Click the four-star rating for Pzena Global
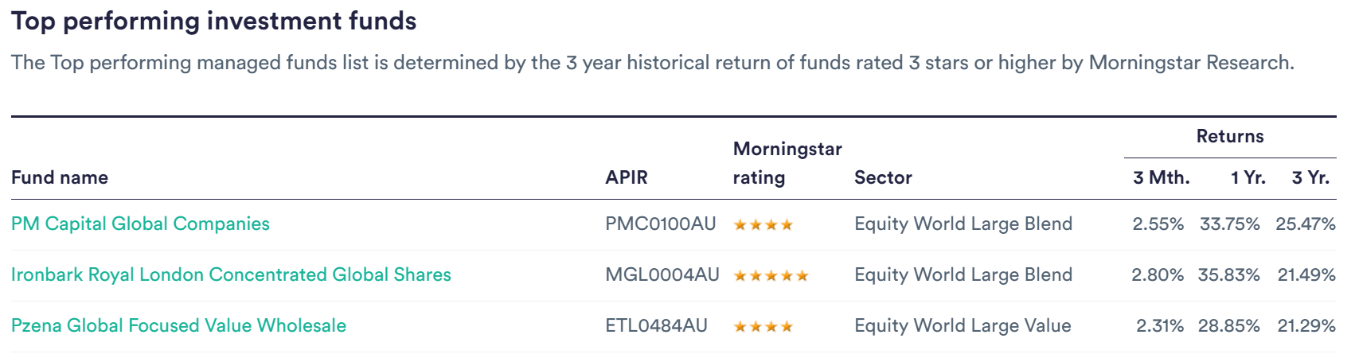Screen dimensions: 1355x354 pyautogui.click(x=763, y=327)
